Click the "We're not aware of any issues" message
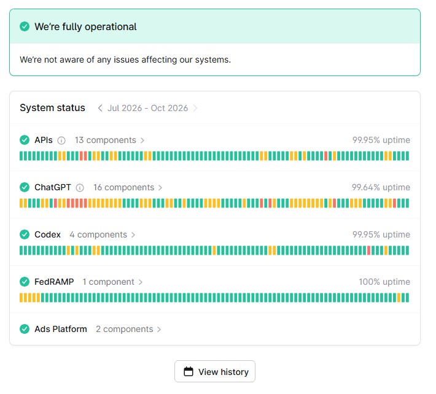This screenshot has width=436, height=394. point(125,60)
